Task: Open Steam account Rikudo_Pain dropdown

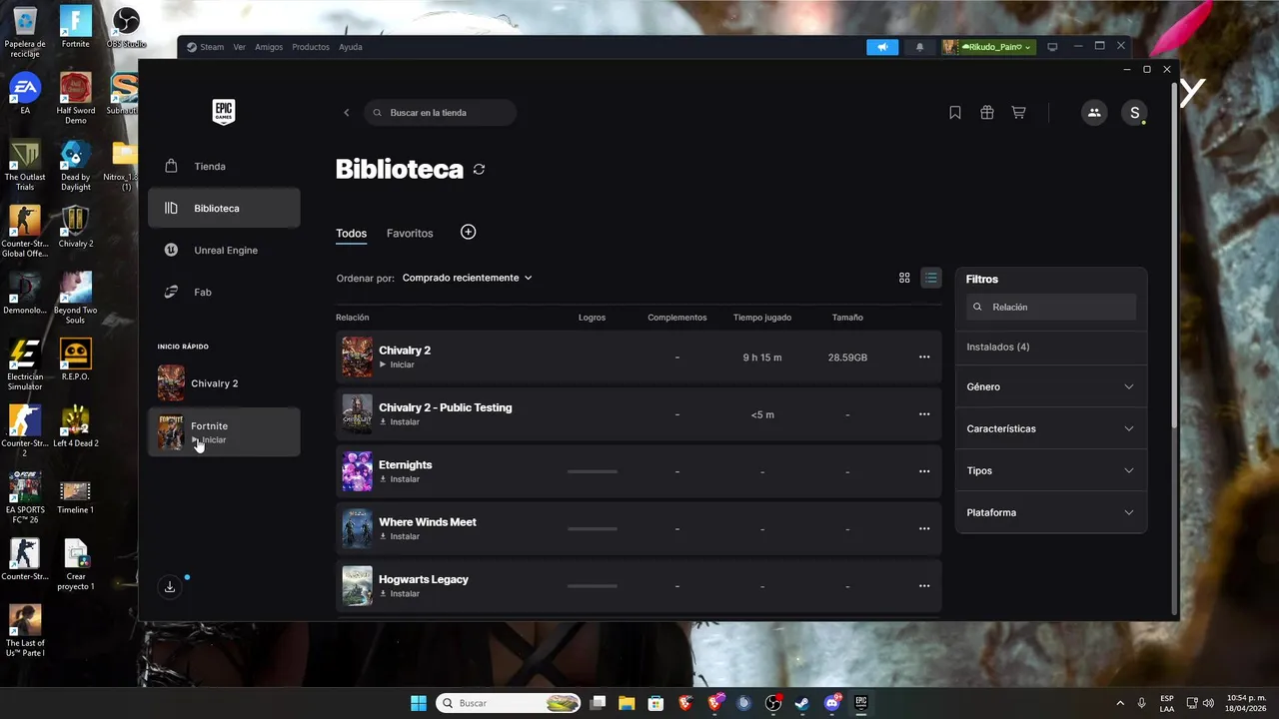Action: click(x=988, y=47)
